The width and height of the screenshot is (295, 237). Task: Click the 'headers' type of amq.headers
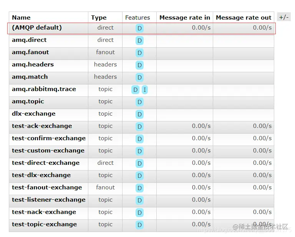point(105,65)
